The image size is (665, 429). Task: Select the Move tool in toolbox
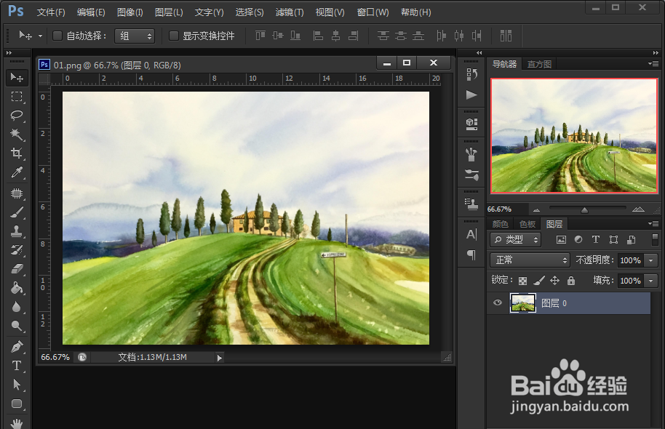tap(17, 78)
